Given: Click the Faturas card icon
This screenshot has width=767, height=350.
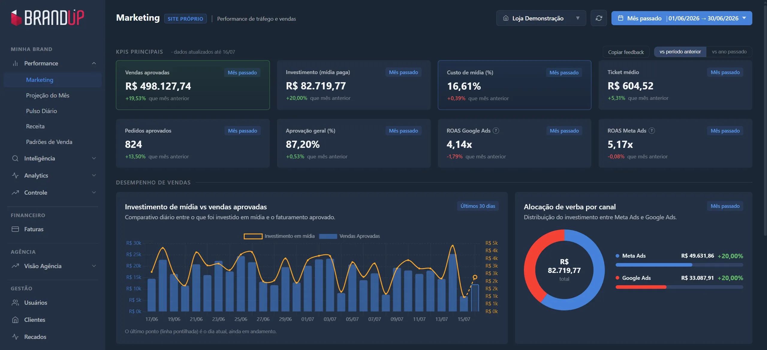Looking at the screenshot, I should [15, 229].
